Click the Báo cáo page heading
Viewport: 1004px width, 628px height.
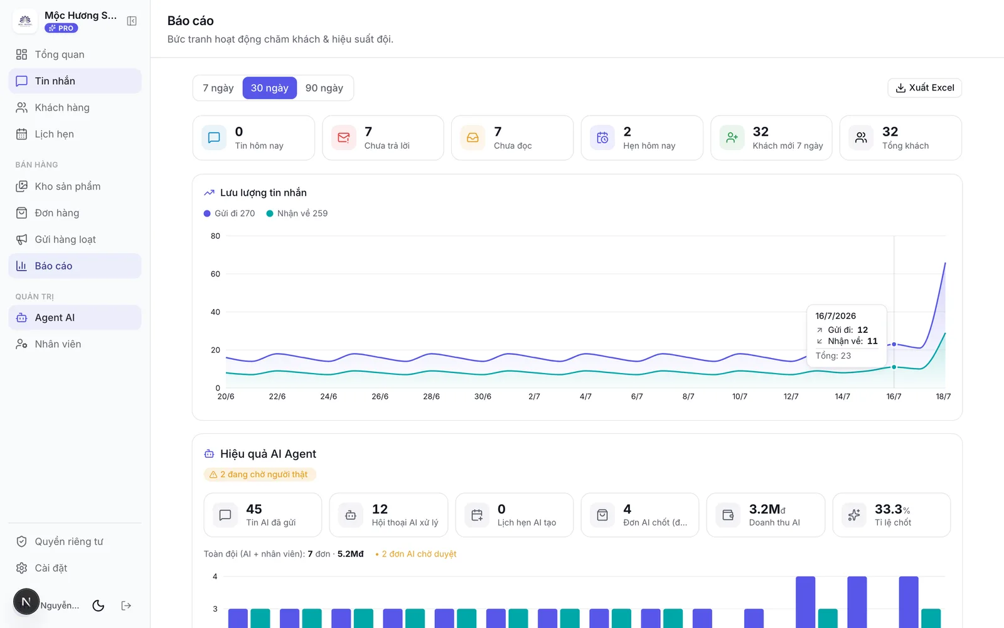[x=191, y=21]
